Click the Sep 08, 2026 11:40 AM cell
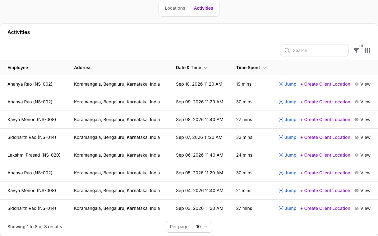378x236 pixels. coord(200,120)
